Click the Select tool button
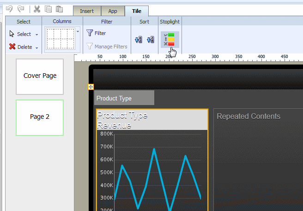This screenshot has width=303, height=211. [20, 34]
